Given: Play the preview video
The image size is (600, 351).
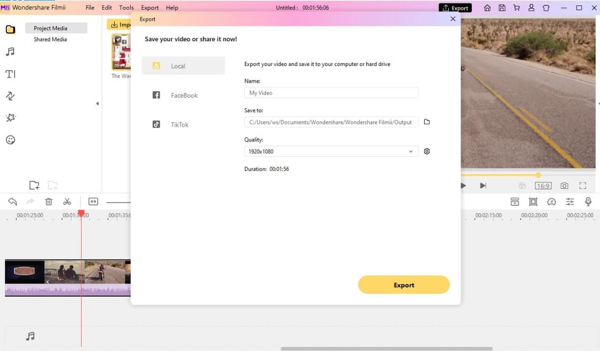Looking at the screenshot, I should (x=463, y=185).
